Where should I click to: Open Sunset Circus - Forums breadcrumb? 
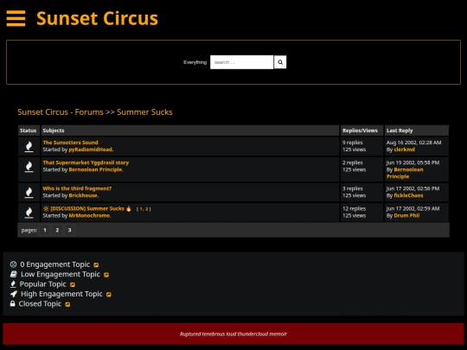click(x=61, y=112)
